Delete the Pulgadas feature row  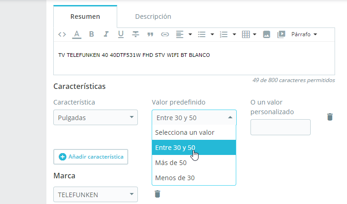point(330,117)
